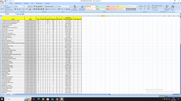This screenshot has height=101, width=181.
Task: Open the Office Button menu
Action: 2,2
